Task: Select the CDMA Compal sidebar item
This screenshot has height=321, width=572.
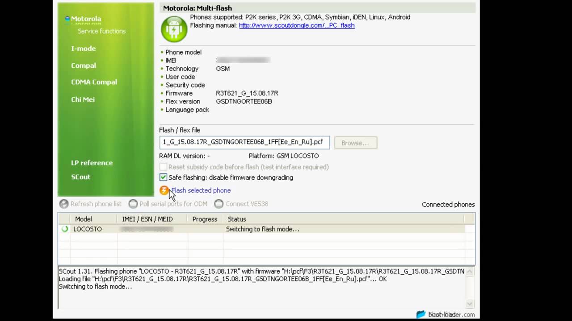Action: 94,82
